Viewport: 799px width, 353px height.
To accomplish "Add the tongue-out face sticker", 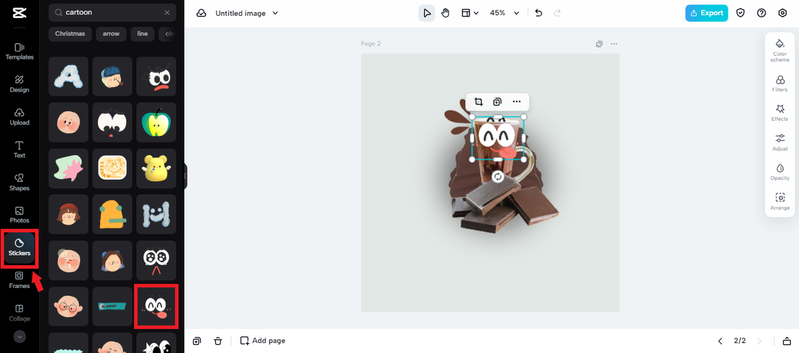I will click(x=156, y=306).
